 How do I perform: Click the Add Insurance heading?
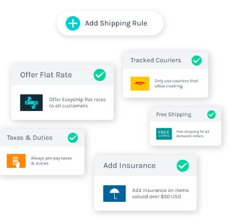point(130,166)
